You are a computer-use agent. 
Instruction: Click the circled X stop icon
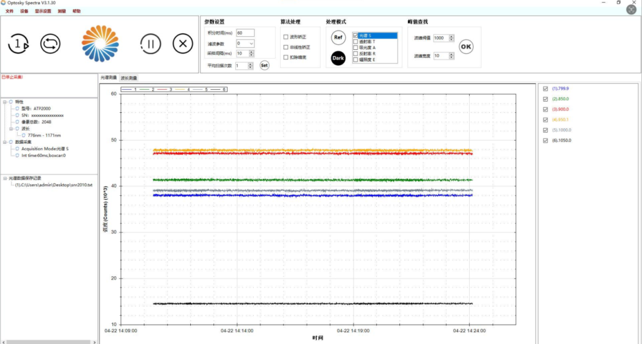click(x=182, y=43)
